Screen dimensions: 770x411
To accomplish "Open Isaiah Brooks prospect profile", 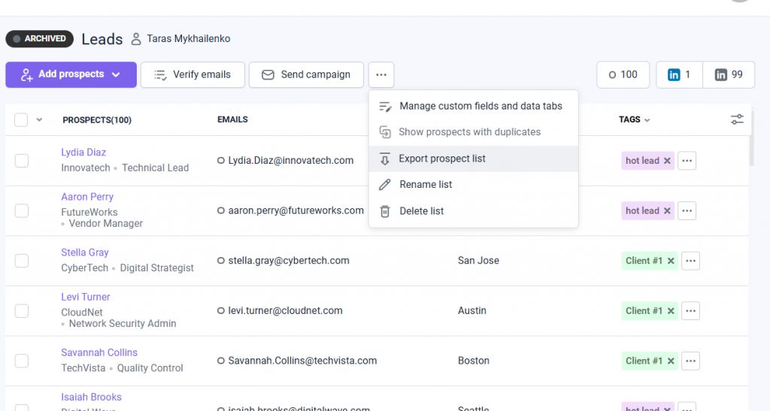I will 91,397.
